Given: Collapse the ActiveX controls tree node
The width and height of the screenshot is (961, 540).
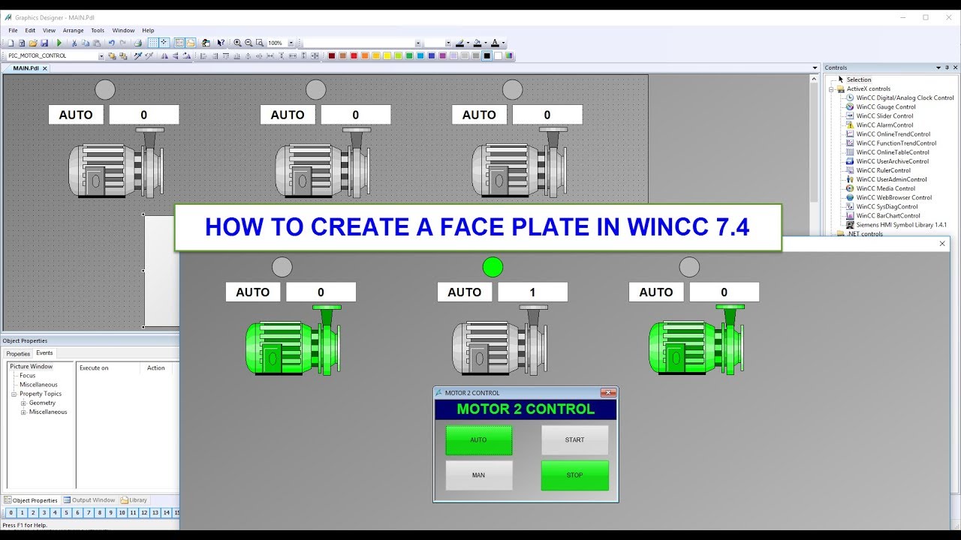Looking at the screenshot, I should pos(831,88).
